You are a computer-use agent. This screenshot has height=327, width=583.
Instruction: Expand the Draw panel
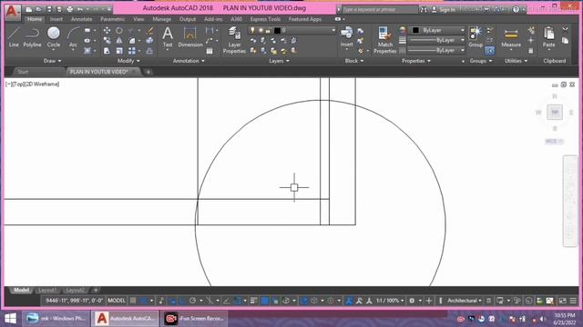click(53, 61)
